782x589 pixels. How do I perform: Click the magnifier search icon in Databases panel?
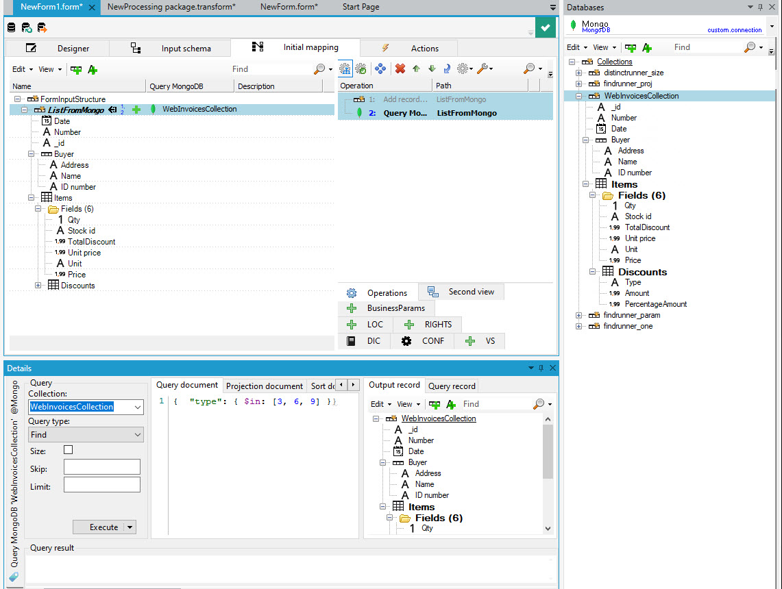750,47
